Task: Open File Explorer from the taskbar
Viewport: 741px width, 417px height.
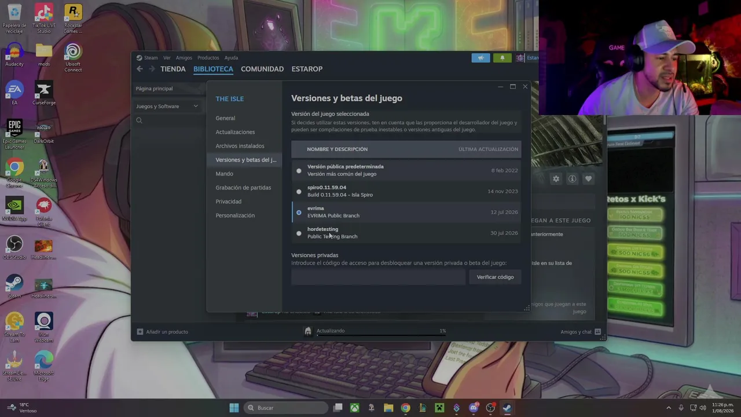Action: [388, 408]
